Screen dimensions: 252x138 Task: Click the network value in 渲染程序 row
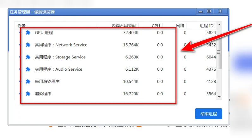point(185,94)
